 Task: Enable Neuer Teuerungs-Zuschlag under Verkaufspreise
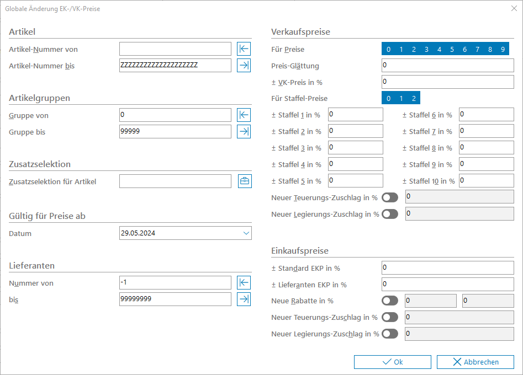click(390, 197)
